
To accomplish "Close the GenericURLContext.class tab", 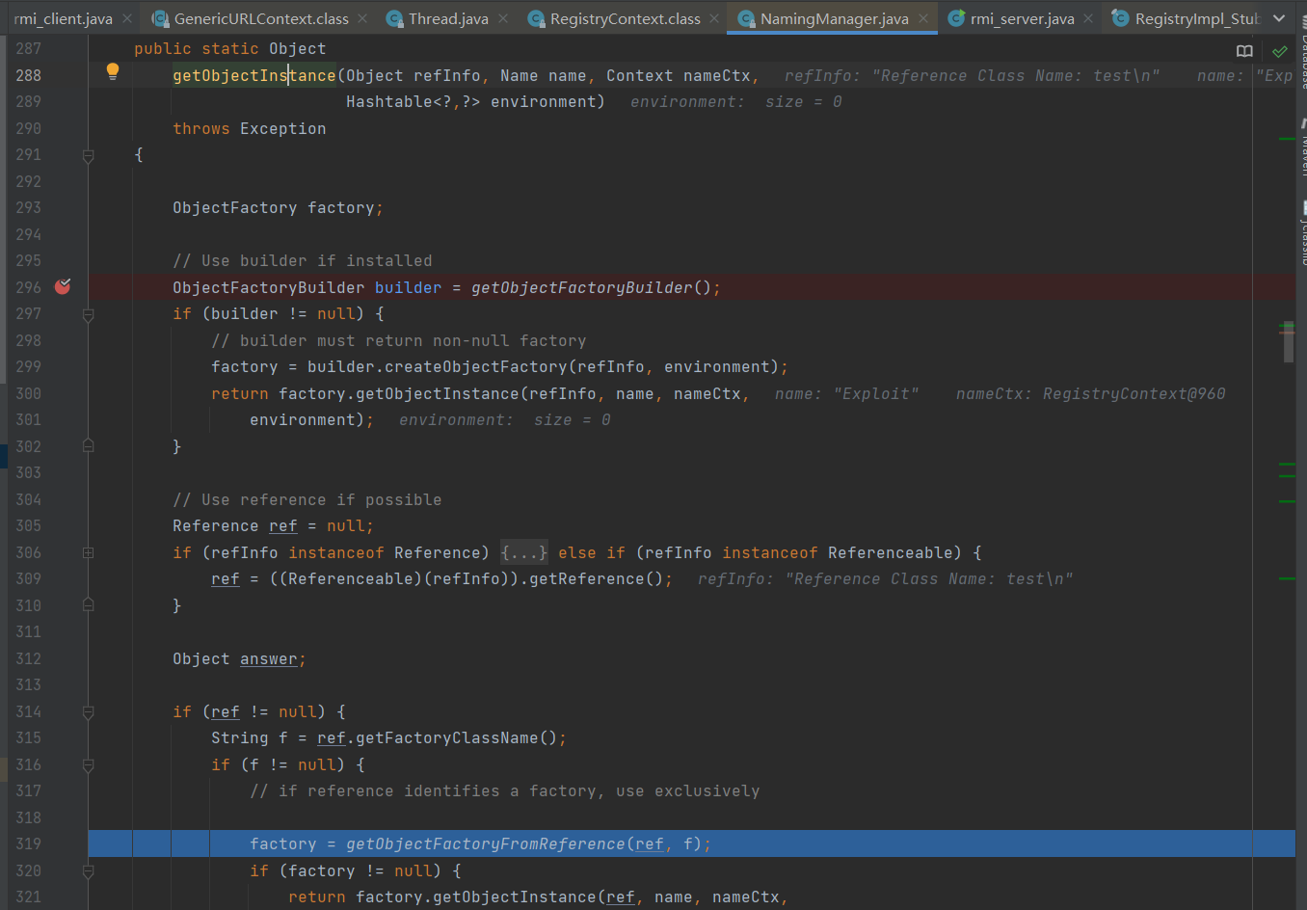I will coord(362,18).
